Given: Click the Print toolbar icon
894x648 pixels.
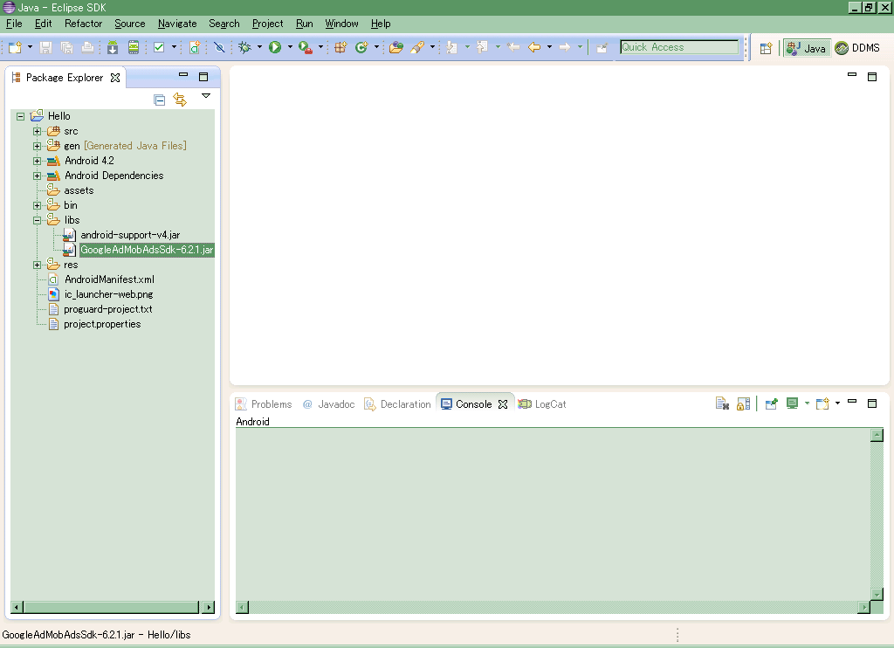Looking at the screenshot, I should (87, 47).
